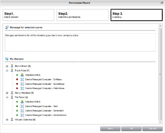Select Helpdesk EMEA text under Frank Fryer
The width and height of the screenshot is (165, 133).
click(x=32, y=75)
